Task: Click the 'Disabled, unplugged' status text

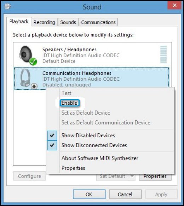Action: tap(67, 85)
